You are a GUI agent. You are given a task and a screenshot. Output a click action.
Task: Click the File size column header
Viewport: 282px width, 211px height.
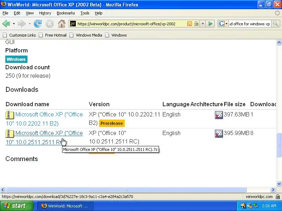234,104
